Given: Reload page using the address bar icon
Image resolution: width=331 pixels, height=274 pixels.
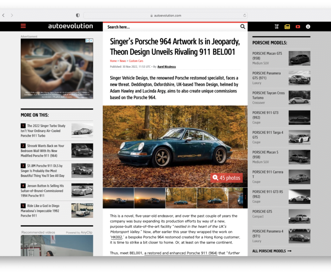Looking at the screenshot, I should 245,15.
